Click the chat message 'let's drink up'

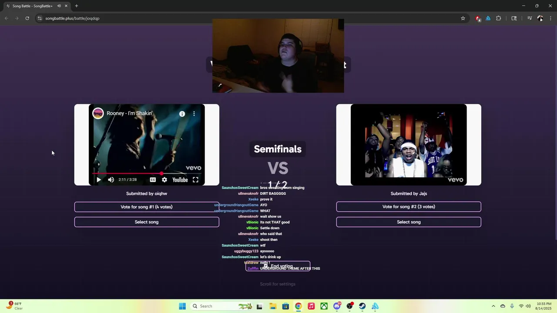[x=270, y=257]
